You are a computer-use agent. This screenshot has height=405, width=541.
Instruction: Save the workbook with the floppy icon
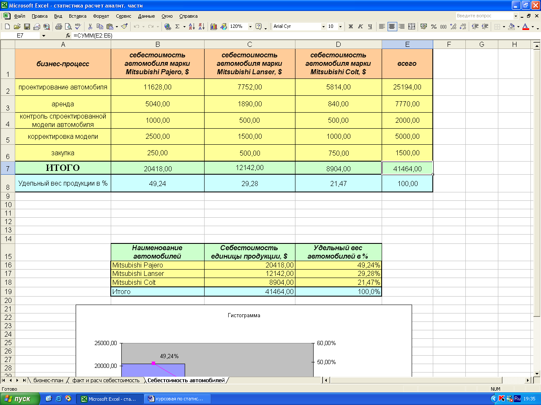(x=27, y=27)
